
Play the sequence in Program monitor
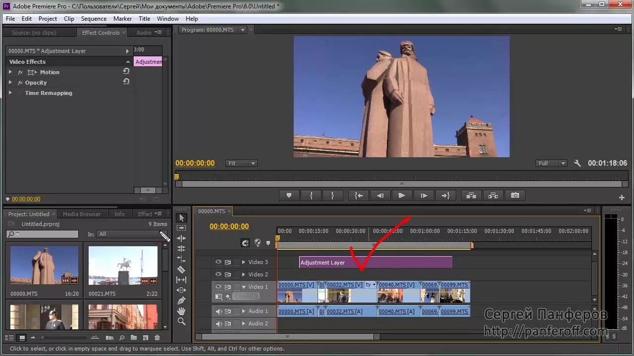click(x=402, y=195)
